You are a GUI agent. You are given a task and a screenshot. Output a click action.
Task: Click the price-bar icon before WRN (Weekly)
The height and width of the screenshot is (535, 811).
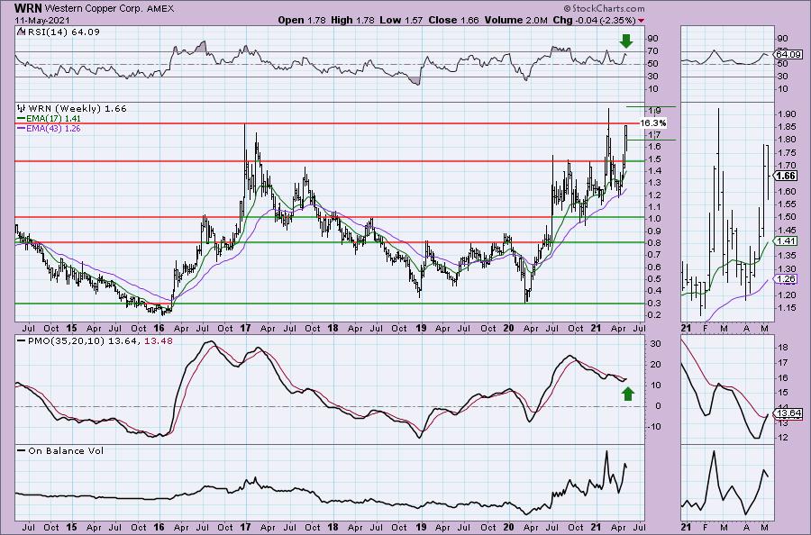[x=22, y=109]
